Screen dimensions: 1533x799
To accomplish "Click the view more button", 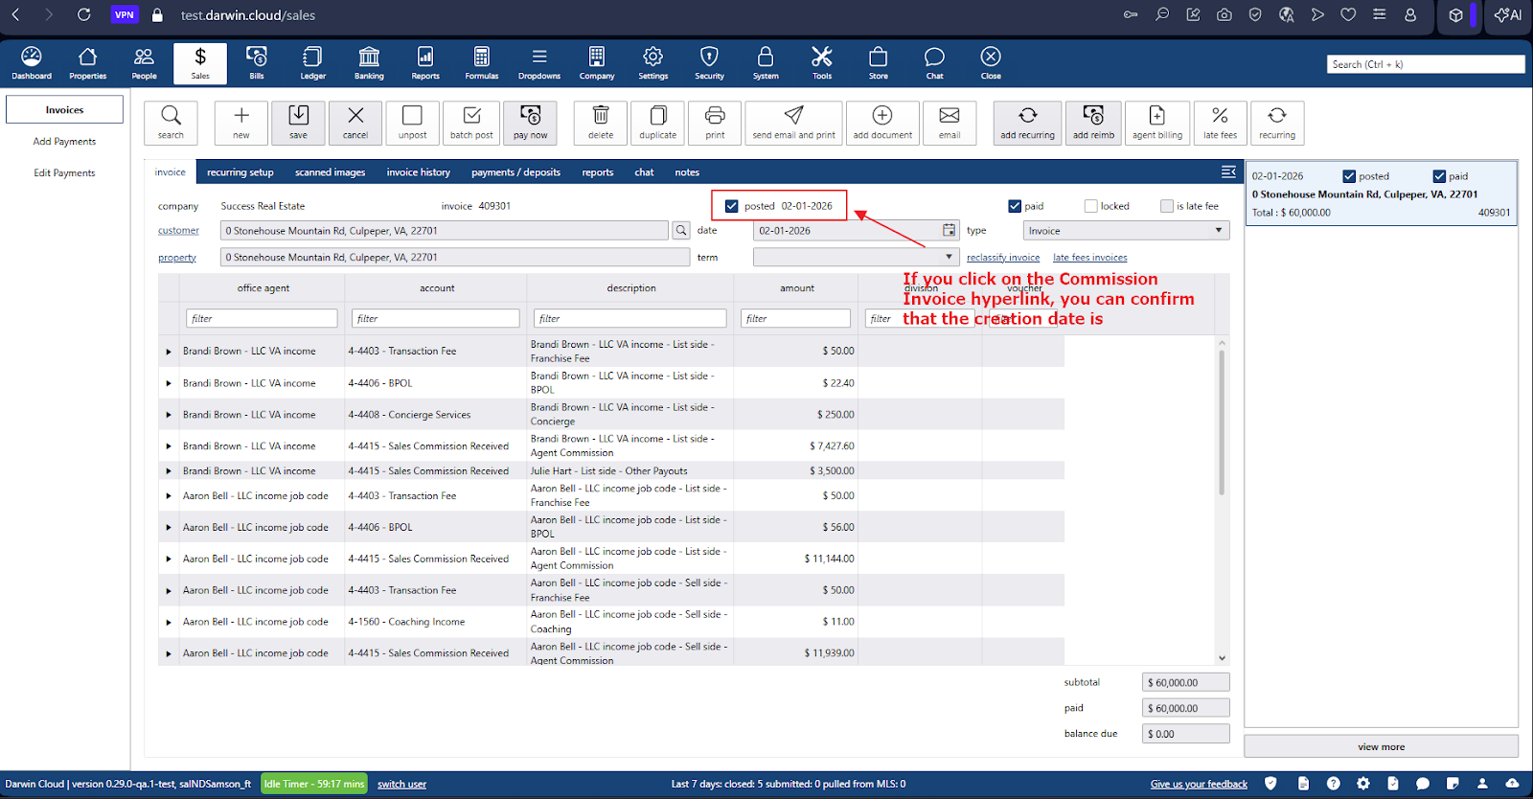I will click(x=1381, y=747).
